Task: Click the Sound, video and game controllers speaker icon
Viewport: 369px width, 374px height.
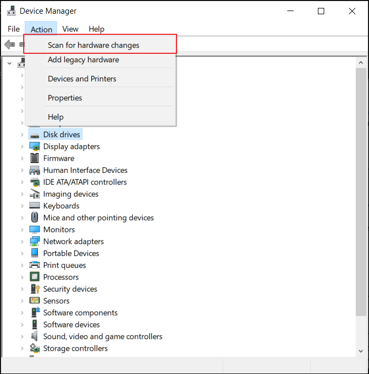Action: [34, 336]
